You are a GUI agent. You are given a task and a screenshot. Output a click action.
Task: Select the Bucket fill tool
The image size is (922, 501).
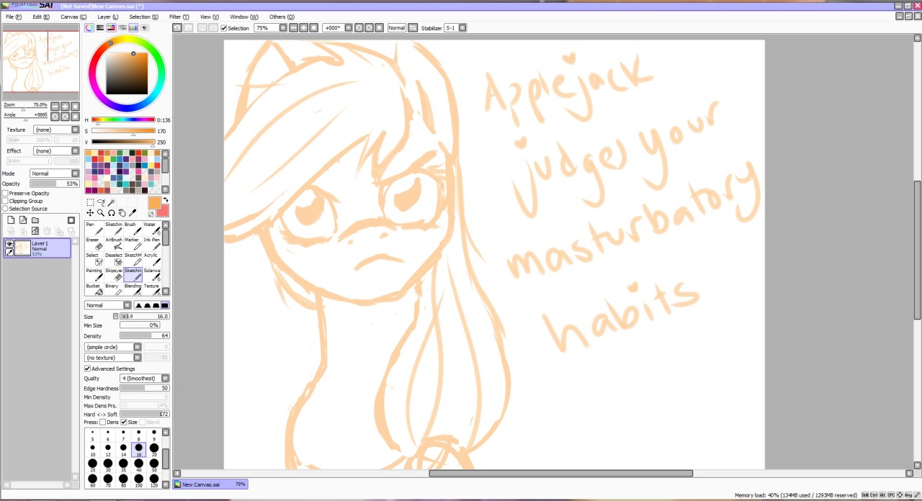(x=94, y=289)
